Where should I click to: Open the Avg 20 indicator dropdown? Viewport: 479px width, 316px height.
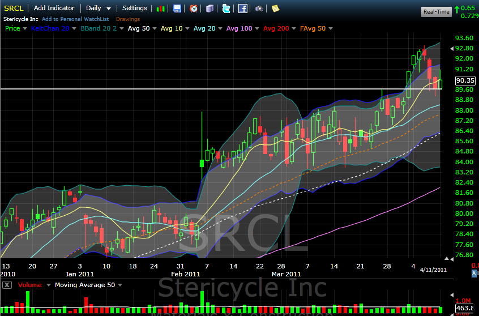coord(220,29)
